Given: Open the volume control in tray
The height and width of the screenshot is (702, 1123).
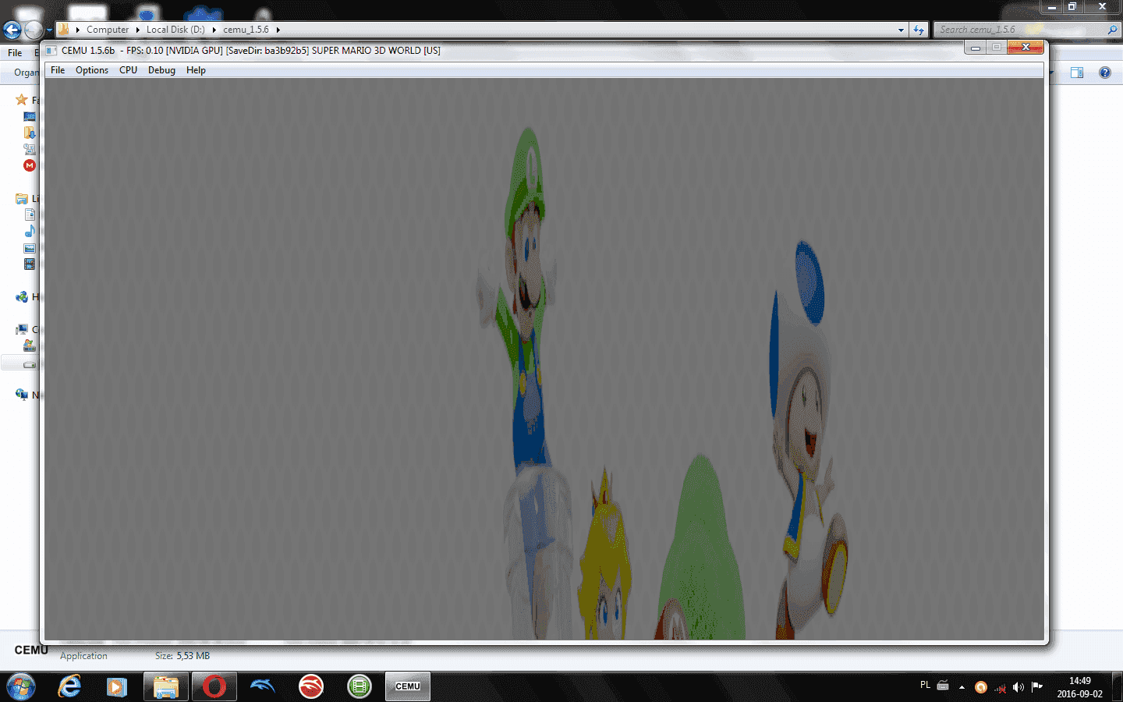Looking at the screenshot, I should point(1018,687).
